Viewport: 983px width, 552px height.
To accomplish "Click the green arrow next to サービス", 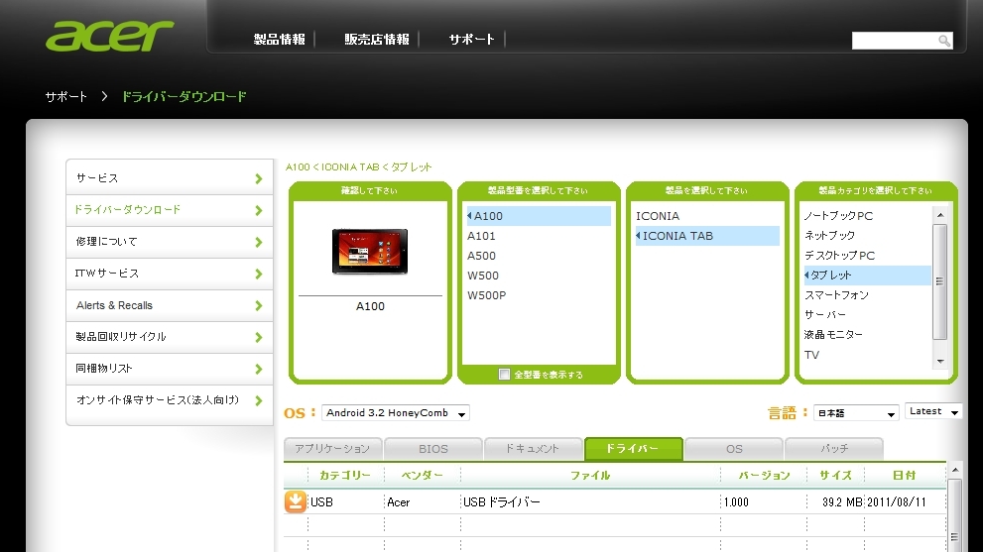I will (x=258, y=178).
